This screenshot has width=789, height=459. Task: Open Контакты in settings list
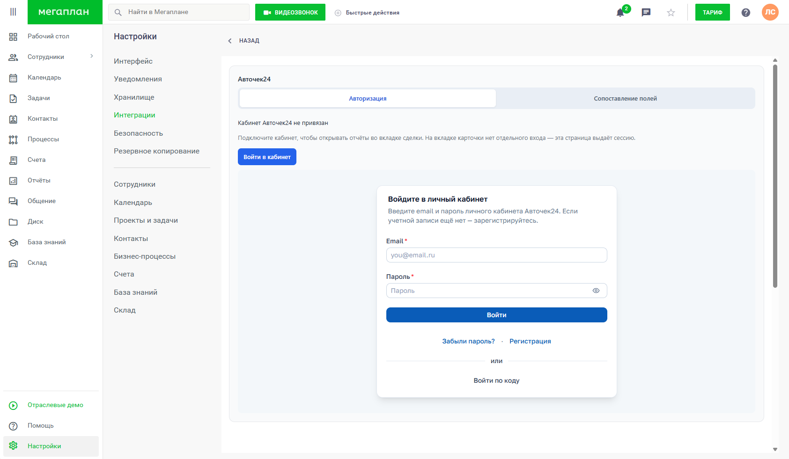pos(131,239)
